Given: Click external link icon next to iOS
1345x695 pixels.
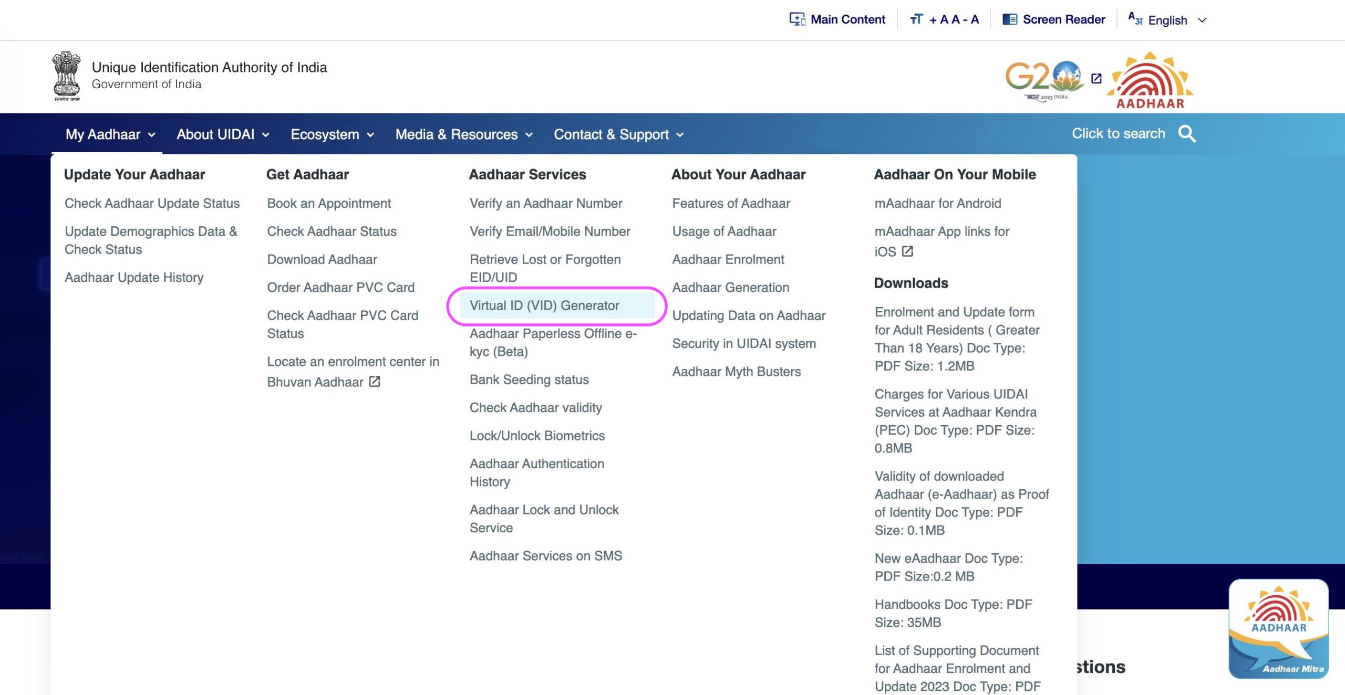Looking at the screenshot, I should pos(907,251).
